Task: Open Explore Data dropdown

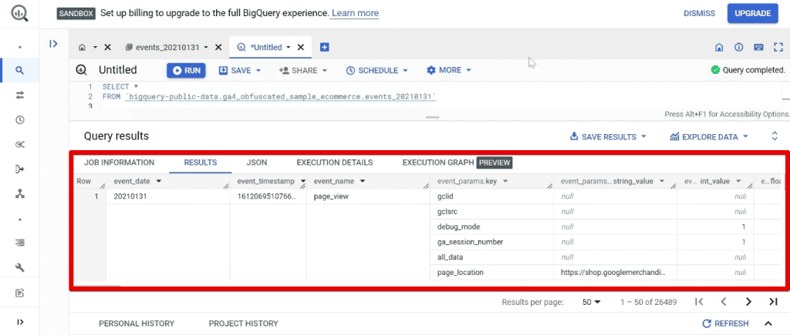Action: (709, 137)
